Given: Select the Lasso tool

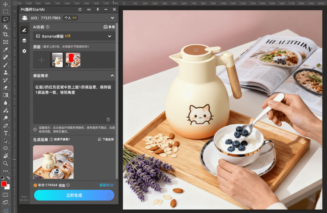Looking at the screenshot, I should (x=5, y=19).
